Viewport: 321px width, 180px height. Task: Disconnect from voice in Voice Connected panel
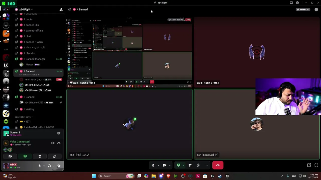tap(59, 143)
